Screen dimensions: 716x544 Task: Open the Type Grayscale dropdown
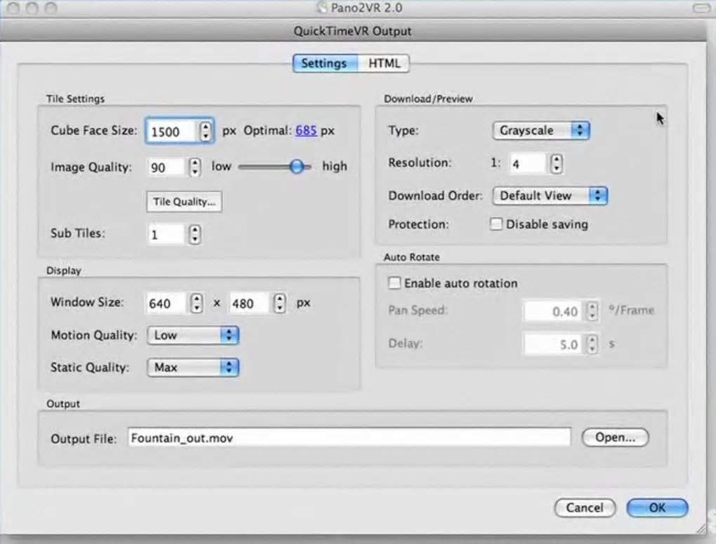tap(541, 131)
